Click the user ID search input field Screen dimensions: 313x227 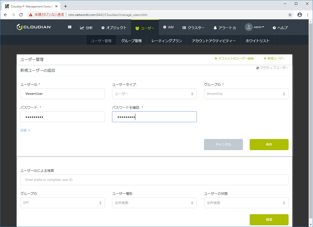[154, 180]
